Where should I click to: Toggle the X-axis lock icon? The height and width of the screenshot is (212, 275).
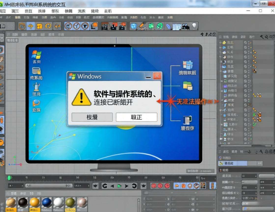point(69,26)
